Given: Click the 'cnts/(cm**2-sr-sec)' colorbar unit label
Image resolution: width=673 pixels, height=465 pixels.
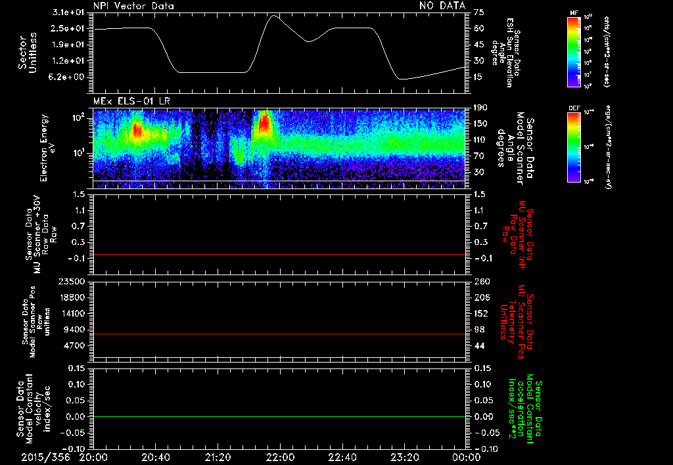Looking at the screenshot, I should point(607,52).
